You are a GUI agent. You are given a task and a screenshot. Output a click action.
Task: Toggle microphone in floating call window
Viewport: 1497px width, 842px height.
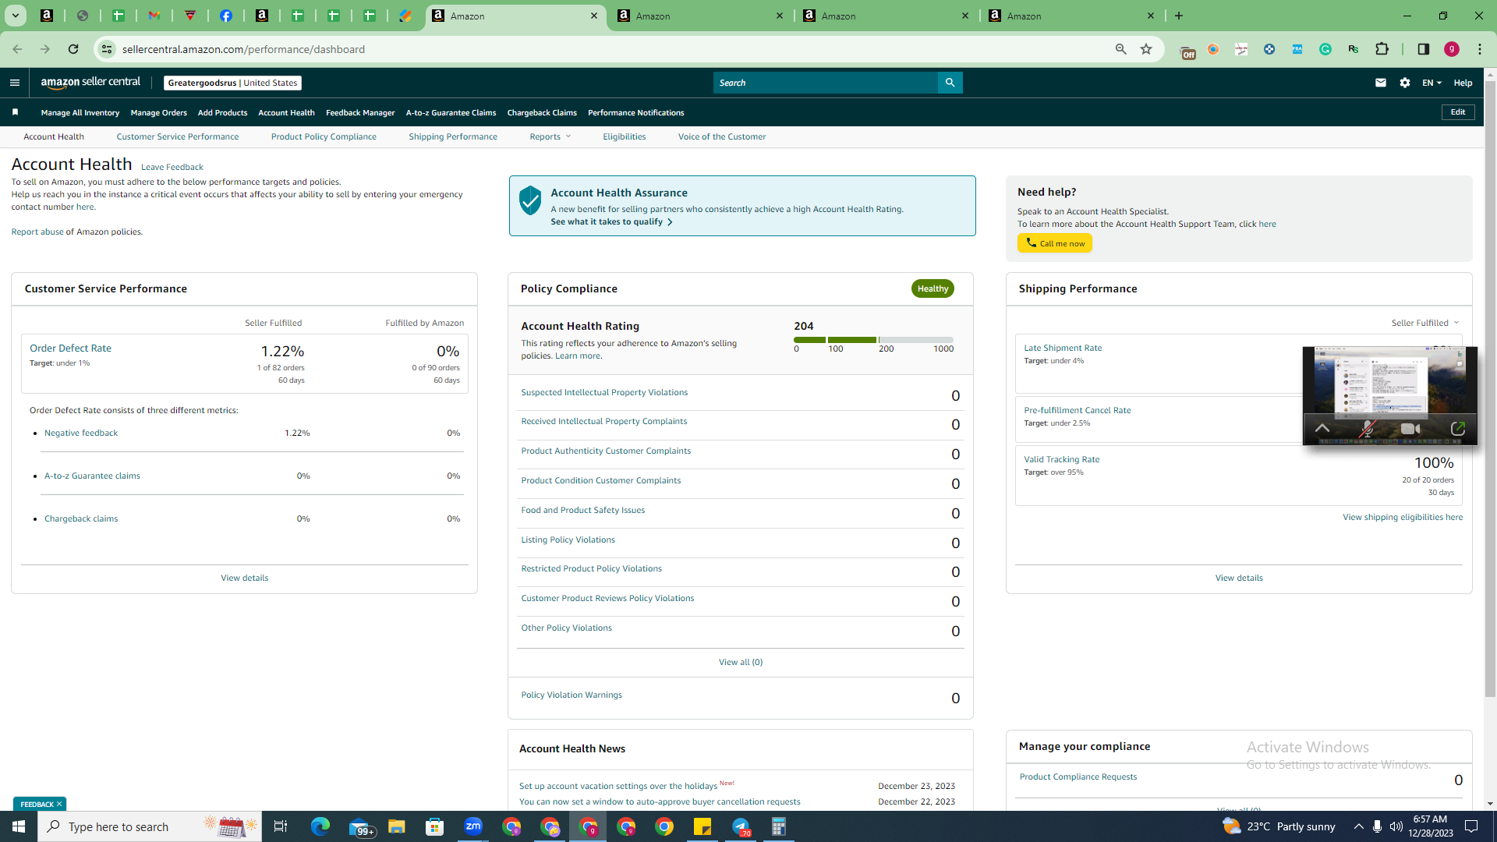[1367, 429]
